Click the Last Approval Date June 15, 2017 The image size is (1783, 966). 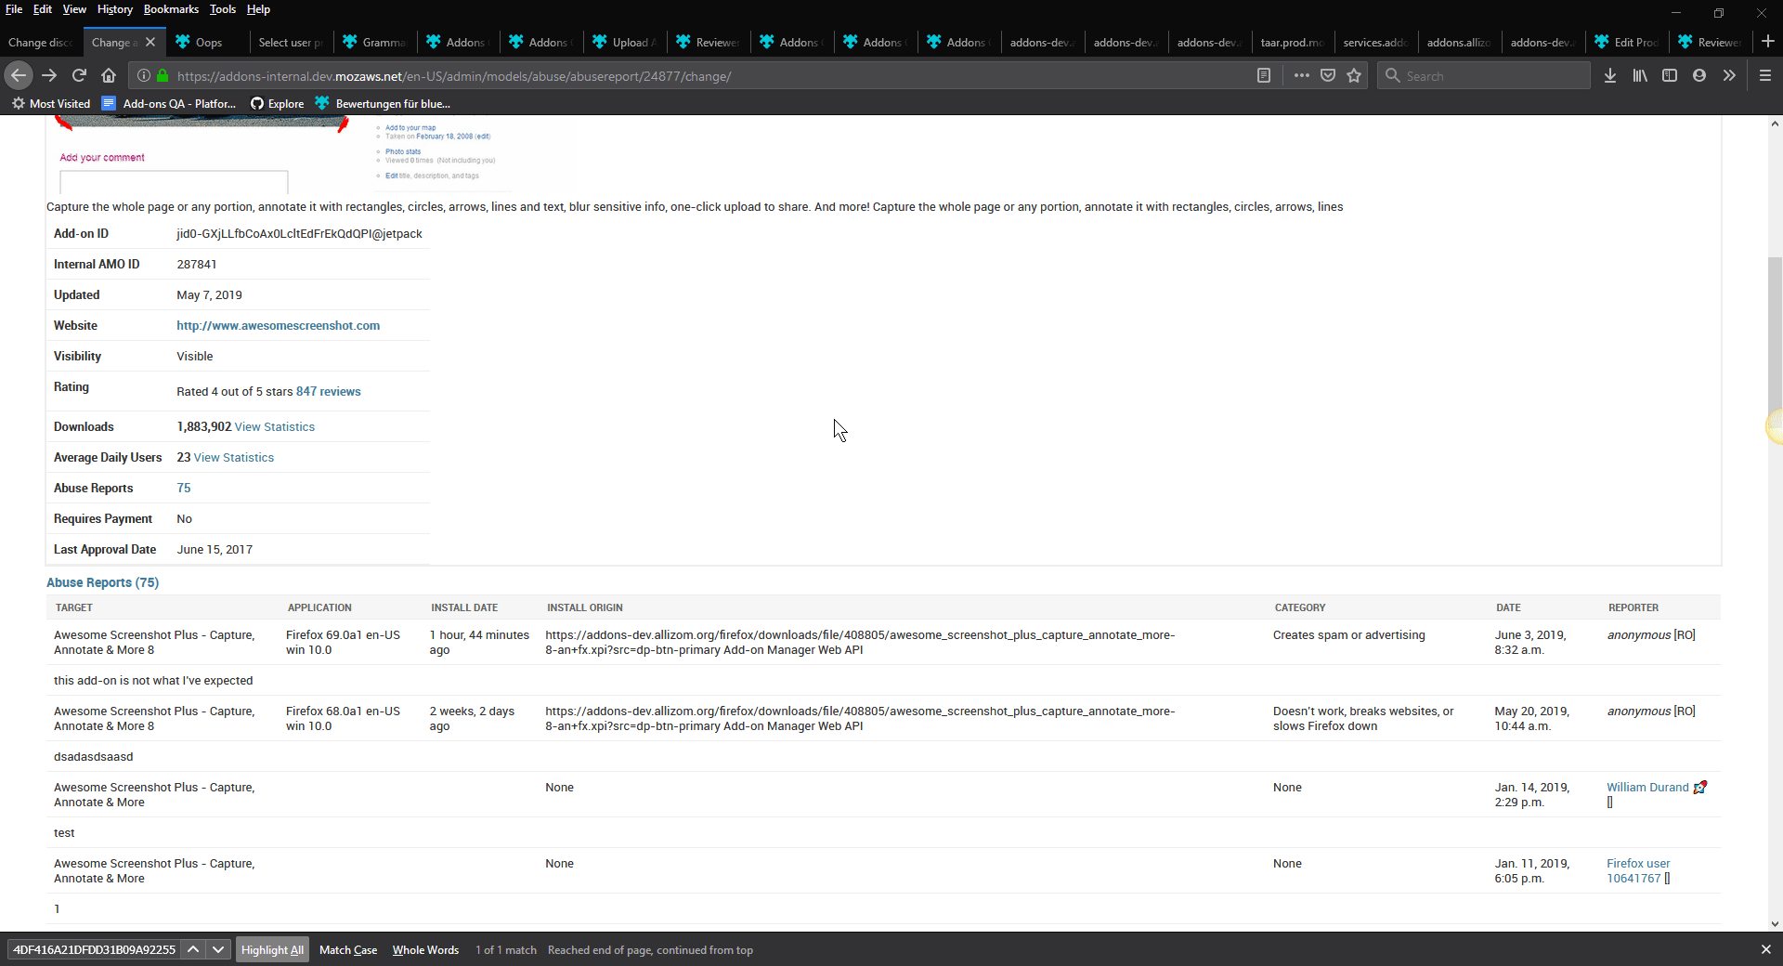(215, 549)
